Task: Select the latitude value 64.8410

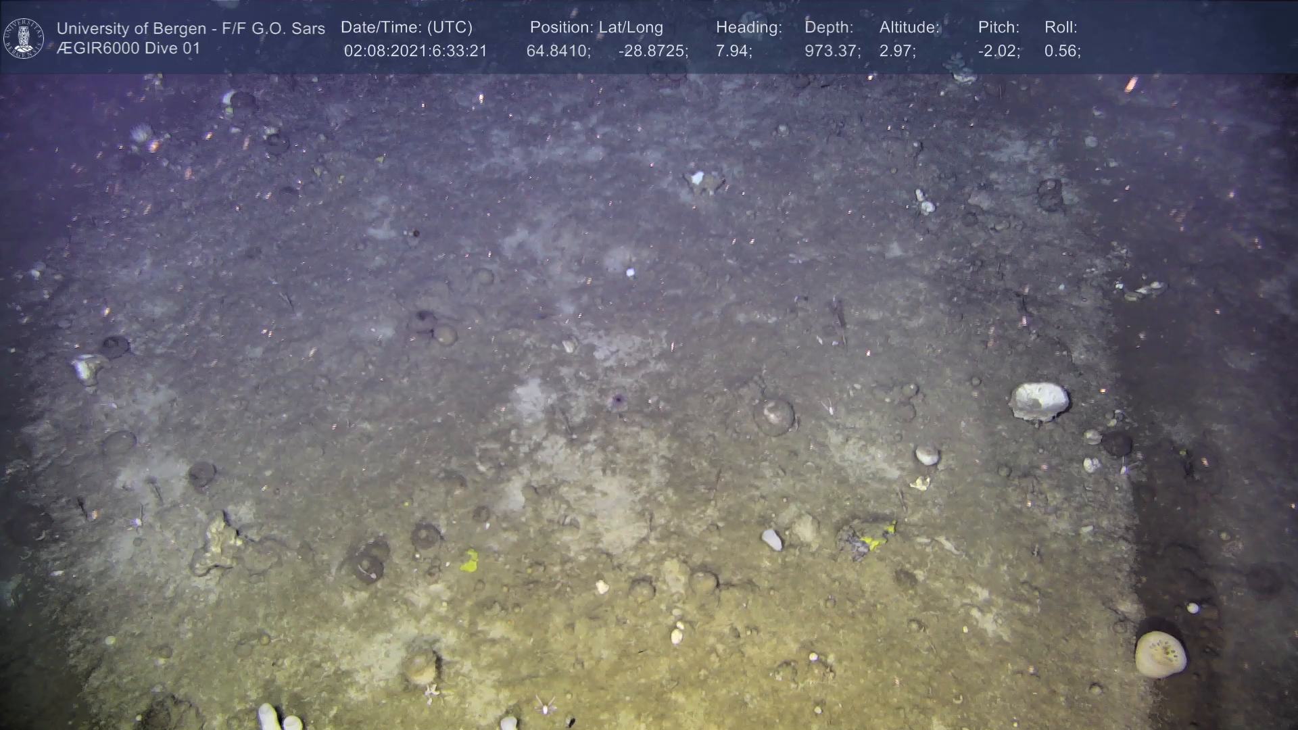Action: coord(558,51)
